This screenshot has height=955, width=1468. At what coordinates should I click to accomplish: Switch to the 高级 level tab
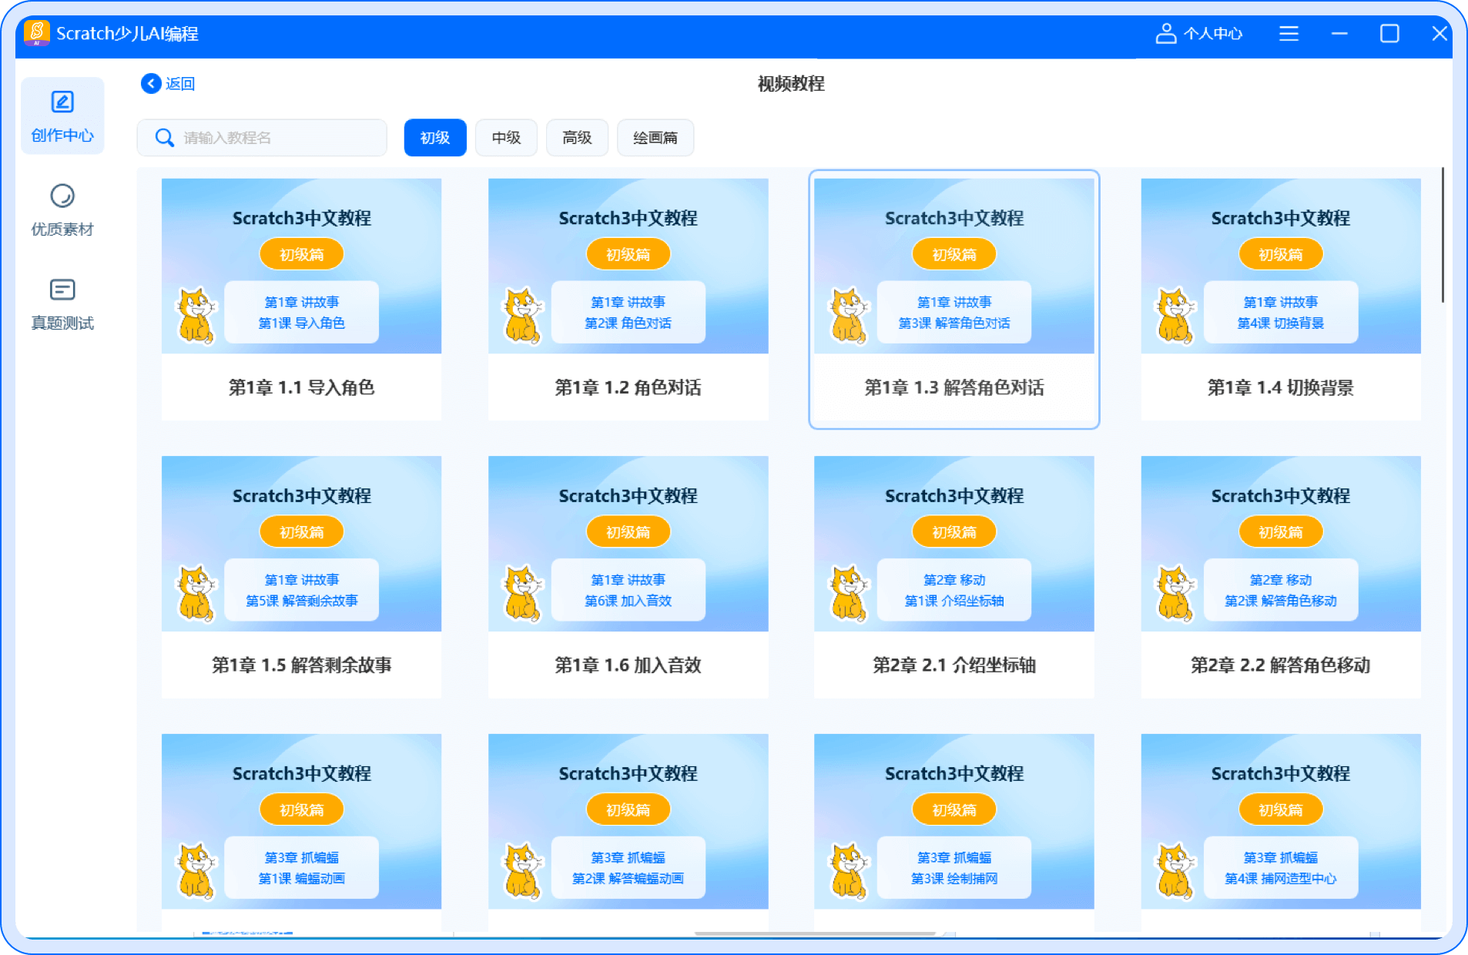pyautogui.click(x=577, y=138)
